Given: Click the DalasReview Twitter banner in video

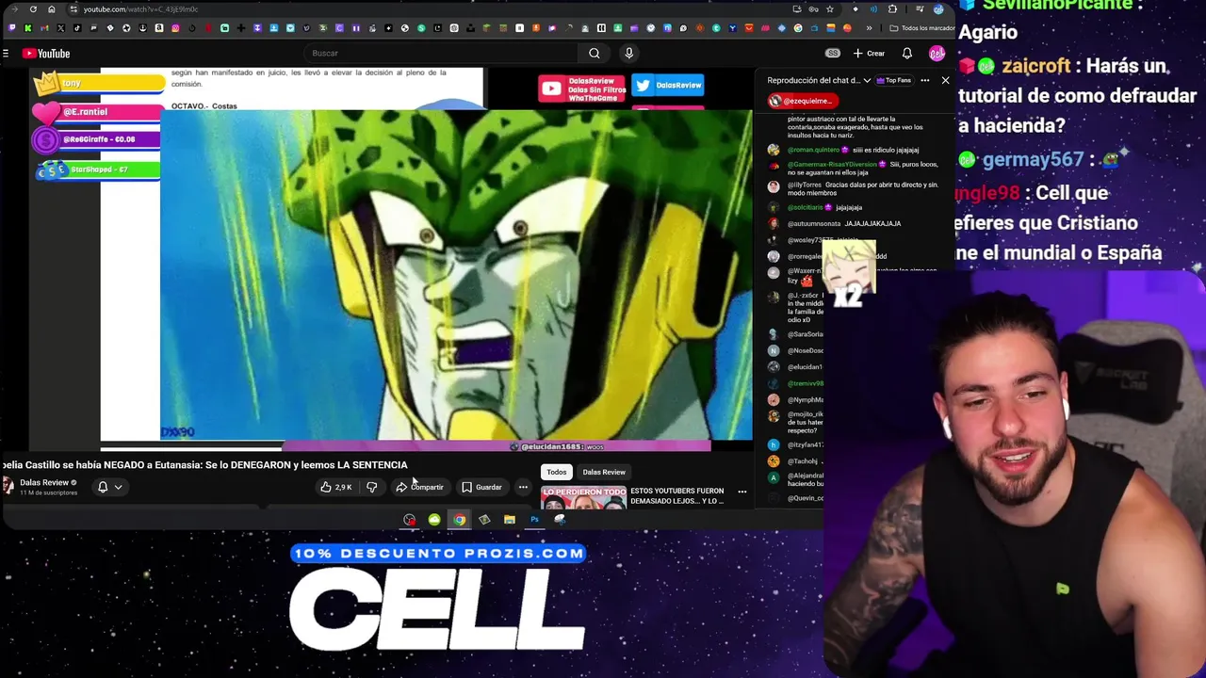Looking at the screenshot, I should [x=668, y=86].
